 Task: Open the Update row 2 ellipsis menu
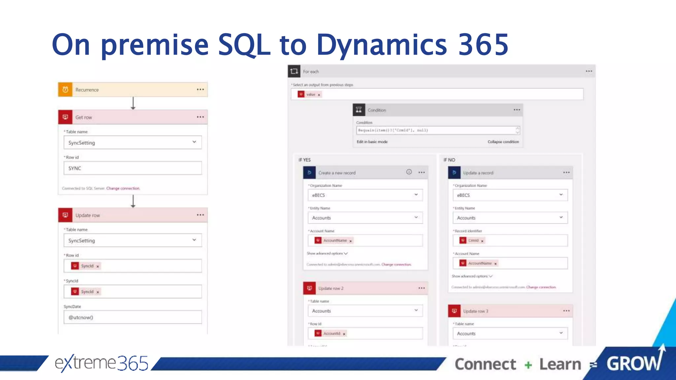pyautogui.click(x=422, y=288)
